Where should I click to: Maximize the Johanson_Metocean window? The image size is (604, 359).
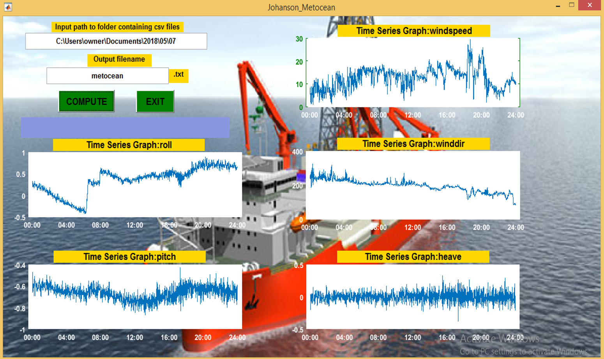point(572,5)
